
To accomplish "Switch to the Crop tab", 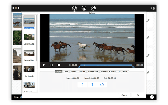I will coord(66,72).
